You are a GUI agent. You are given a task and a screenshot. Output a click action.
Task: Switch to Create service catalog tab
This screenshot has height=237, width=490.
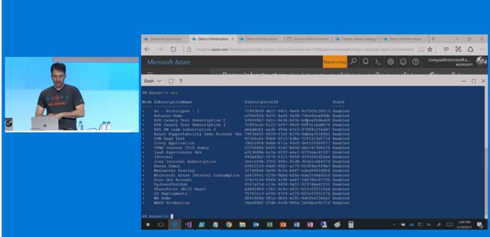click(x=356, y=39)
